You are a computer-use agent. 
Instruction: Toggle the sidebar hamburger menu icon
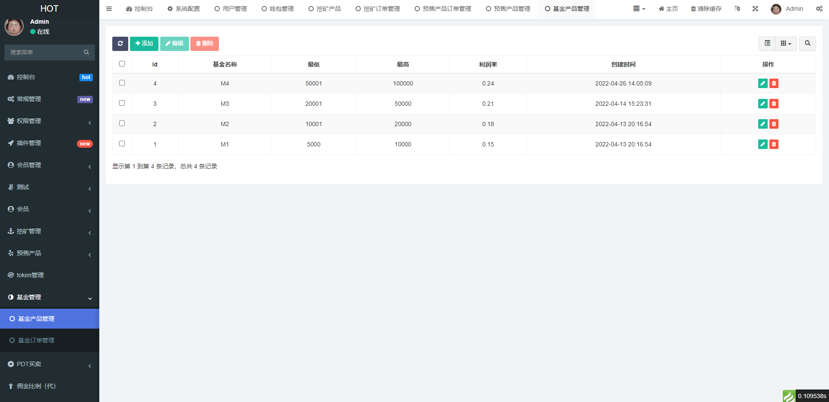(109, 9)
